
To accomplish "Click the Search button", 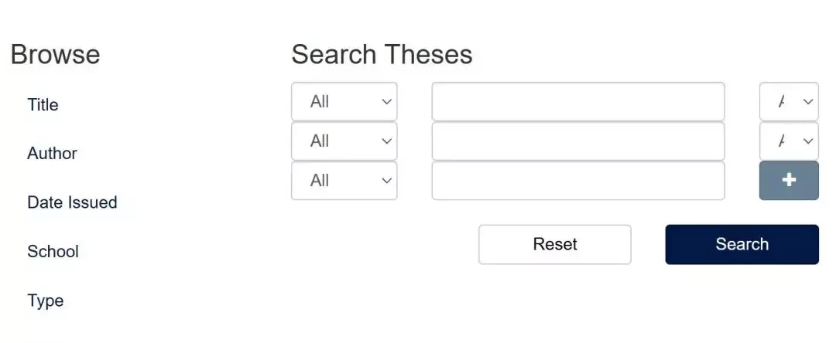I will (742, 244).
